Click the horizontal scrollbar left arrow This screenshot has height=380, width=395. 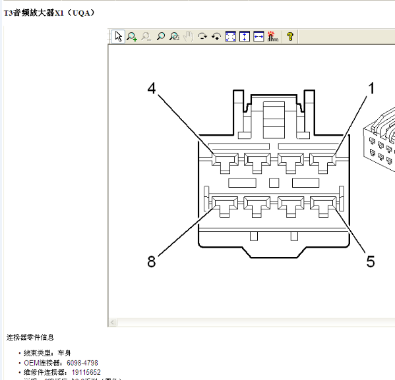pyautogui.click(x=113, y=322)
